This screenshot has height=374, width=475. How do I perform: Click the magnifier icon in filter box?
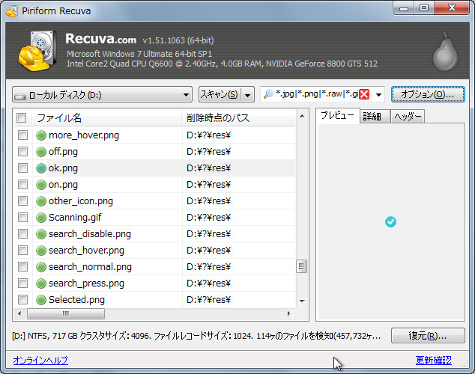268,94
